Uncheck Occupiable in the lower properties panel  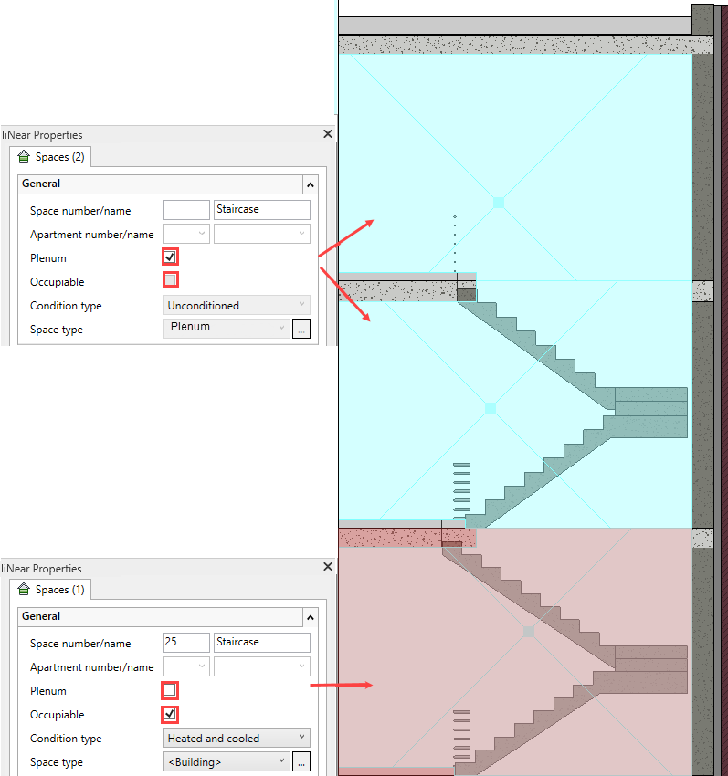tap(170, 714)
